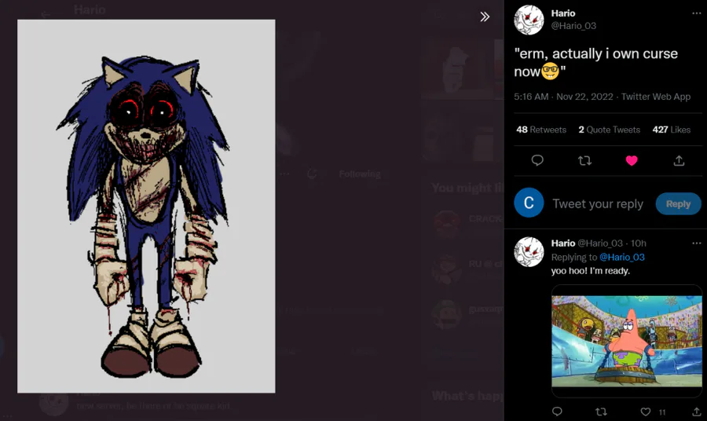This screenshot has width=707, height=421.
Task: View the 2 Quote Tweets list
Action: 609,130
